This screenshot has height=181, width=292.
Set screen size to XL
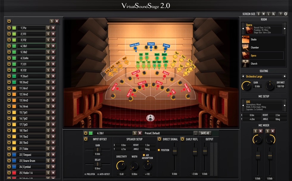pos(274,14)
